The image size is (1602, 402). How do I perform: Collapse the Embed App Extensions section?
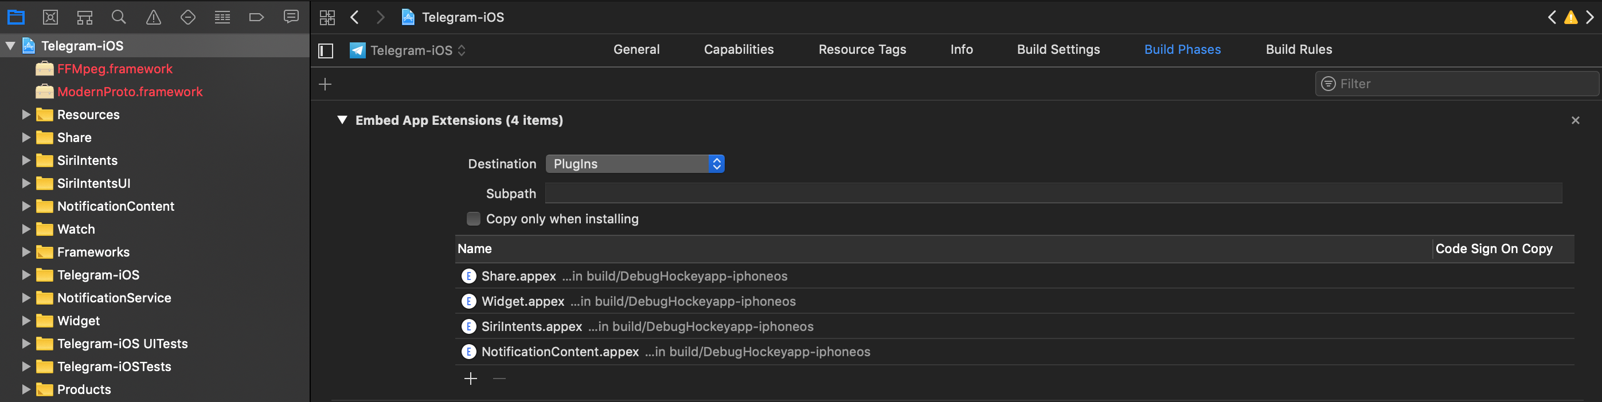click(x=342, y=120)
